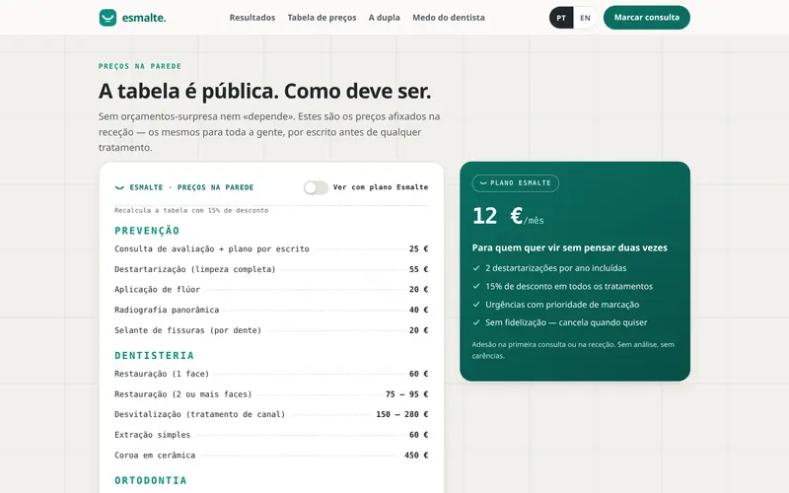This screenshot has height=493, width=789.
Task: Click the 12 €/mês plan price
Action: tap(508, 216)
